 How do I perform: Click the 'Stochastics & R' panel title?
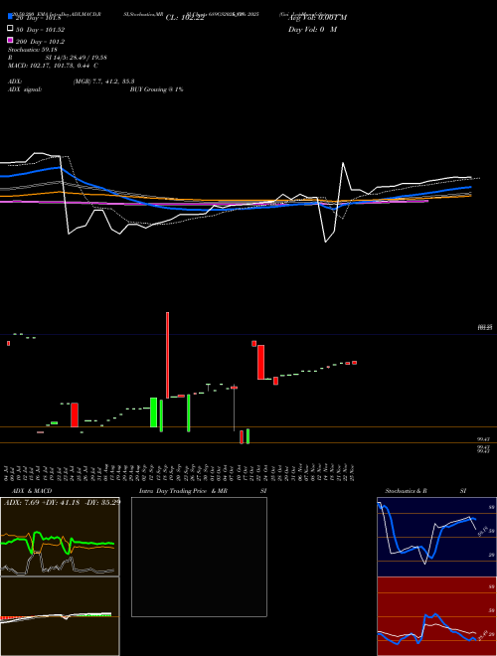point(406,491)
